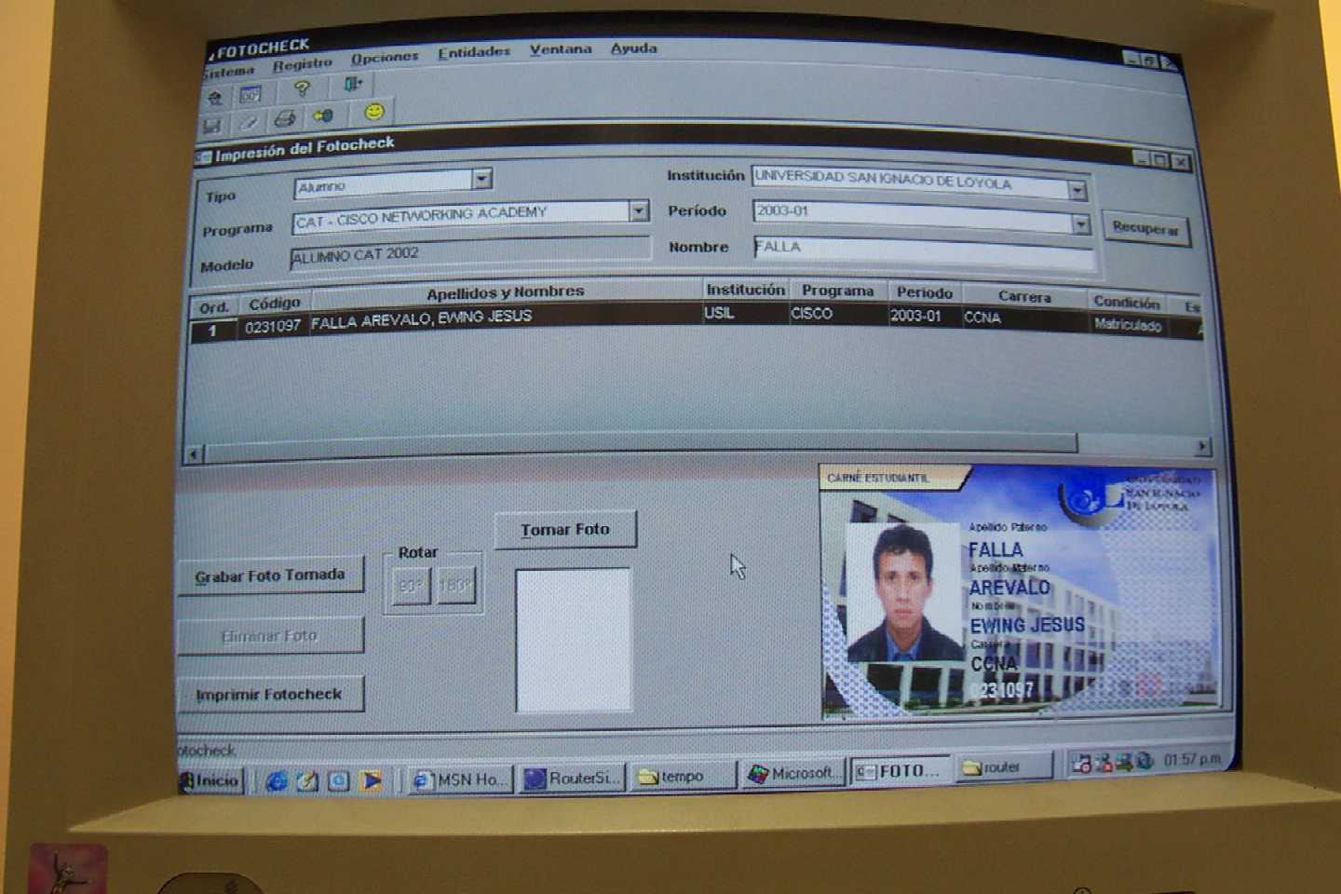Click the first system tray icon
1341x894 pixels.
[x=1082, y=764]
